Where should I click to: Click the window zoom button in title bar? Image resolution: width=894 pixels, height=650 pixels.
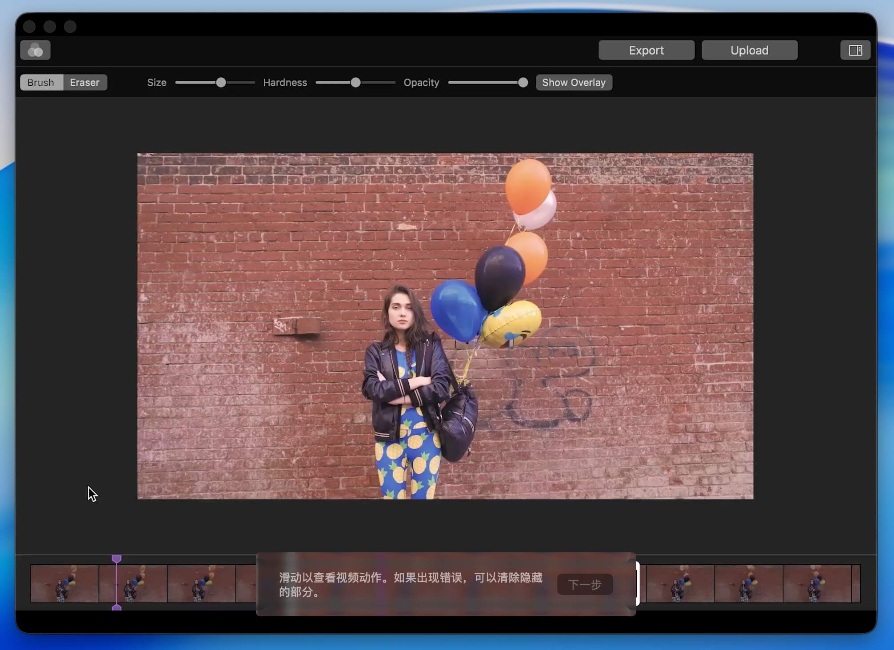(x=70, y=27)
